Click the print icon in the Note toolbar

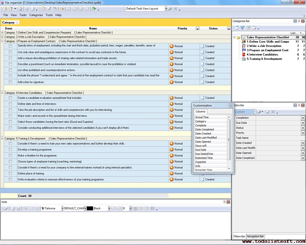[18, 208]
